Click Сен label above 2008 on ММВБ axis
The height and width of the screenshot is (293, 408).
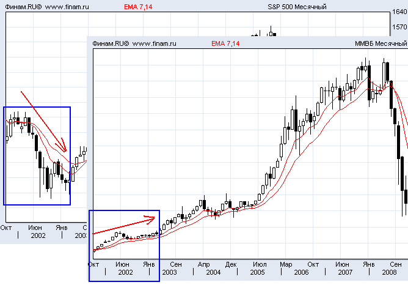pos(396,264)
